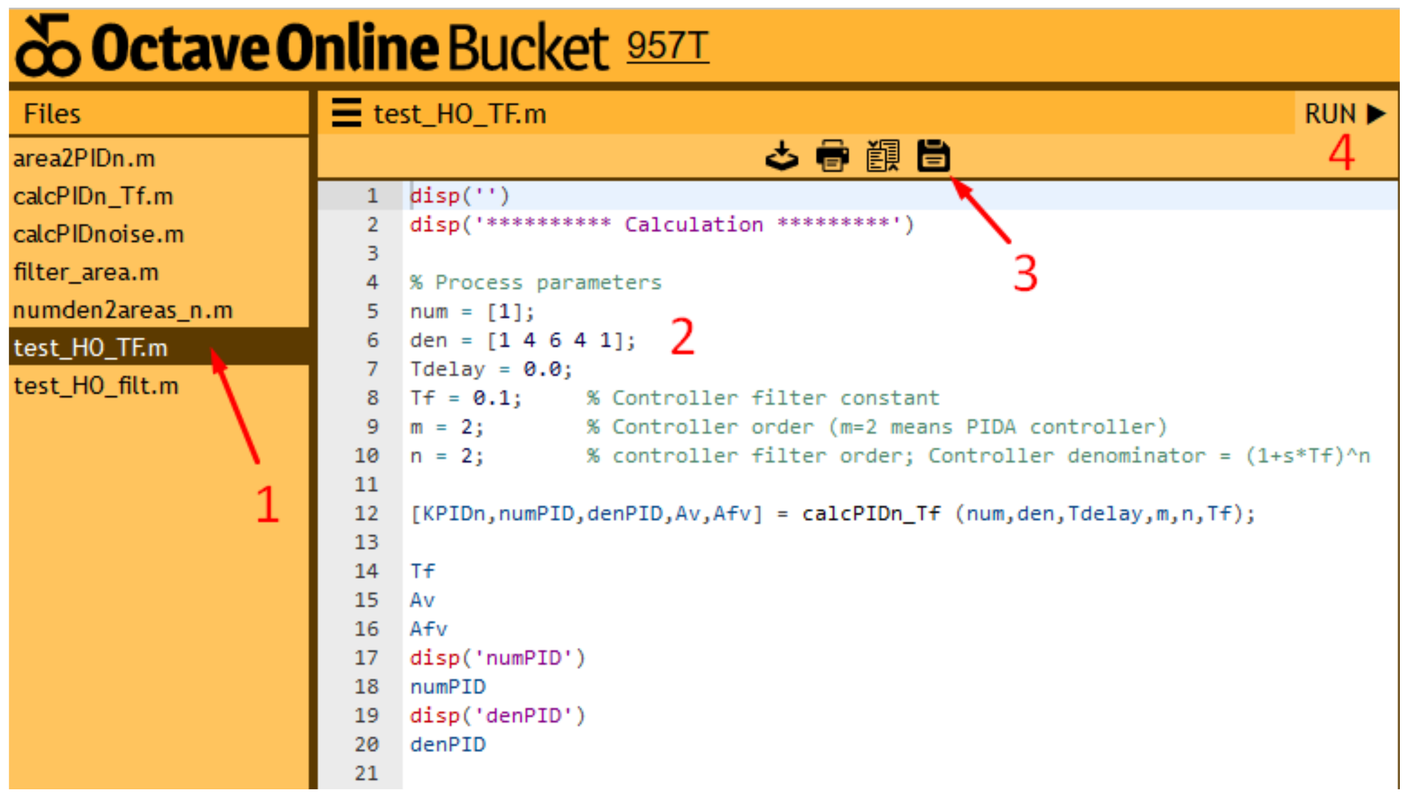
Task: Click the save file floppy icon
Action: 933,156
